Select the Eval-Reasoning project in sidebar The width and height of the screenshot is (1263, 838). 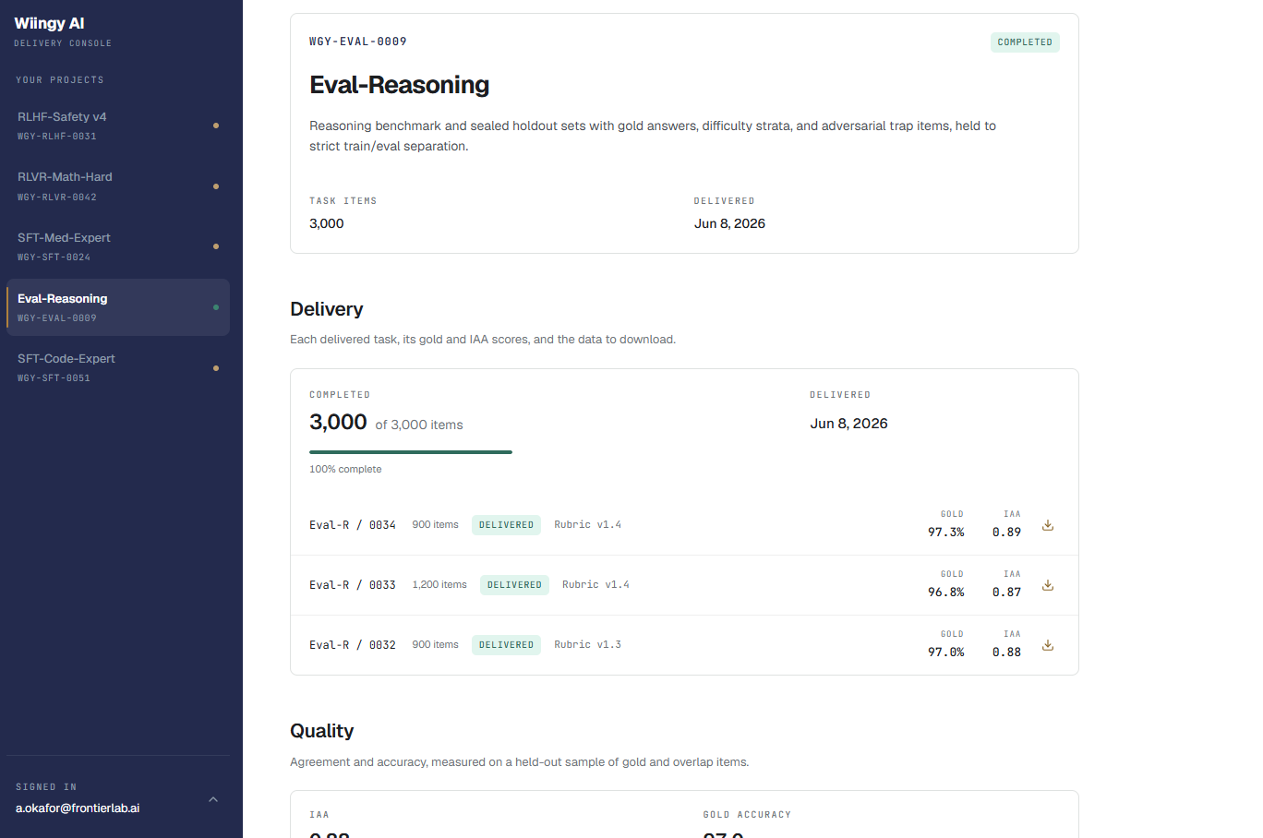(118, 307)
